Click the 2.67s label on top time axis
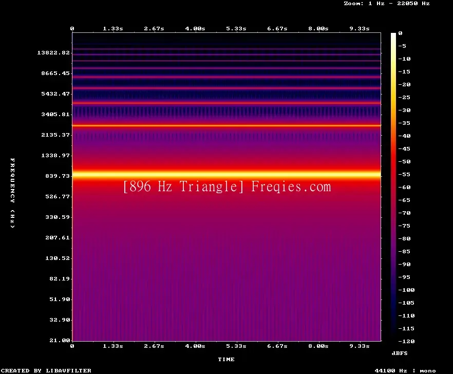 pyautogui.click(x=154, y=29)
